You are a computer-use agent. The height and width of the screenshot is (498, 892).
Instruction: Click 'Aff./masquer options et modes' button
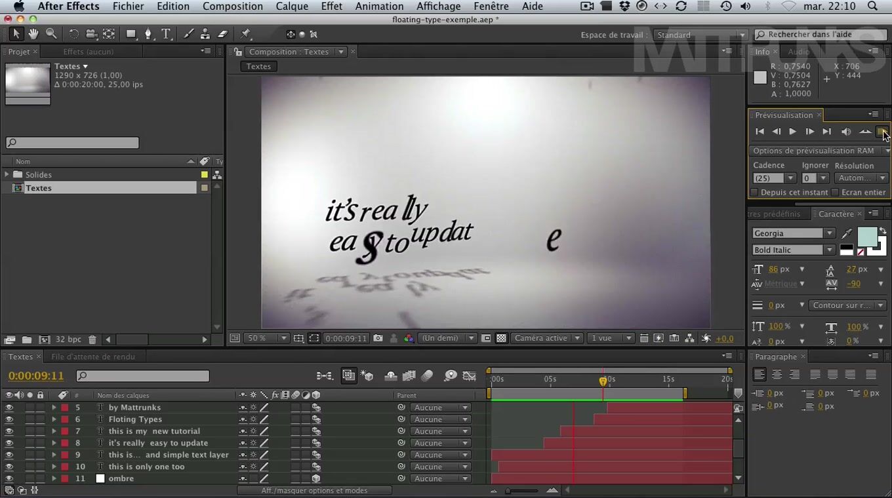click(x=314, y=490)
